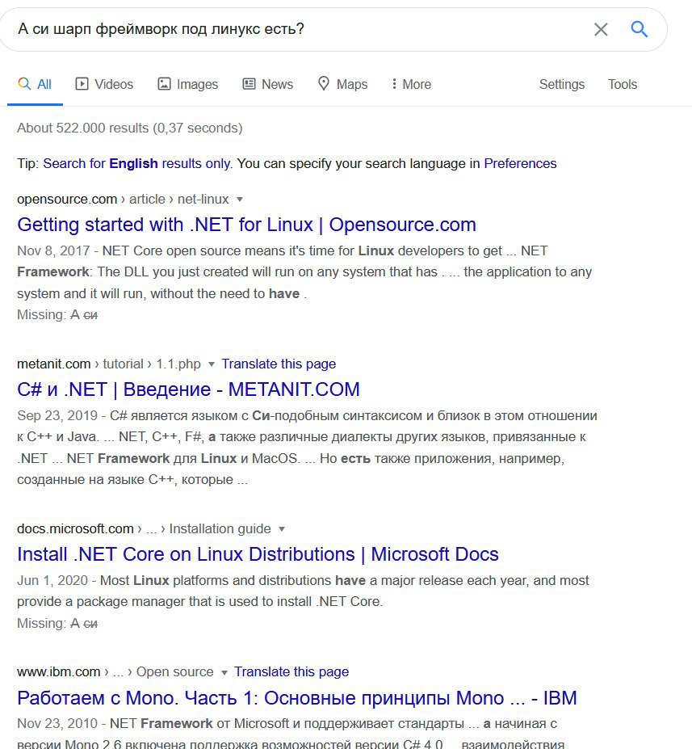Image resolution: width=692 pixels, height=749 pixels.
Task: Click 'Sep 23, 2019' date in snippet
Action: click(57, 415)
